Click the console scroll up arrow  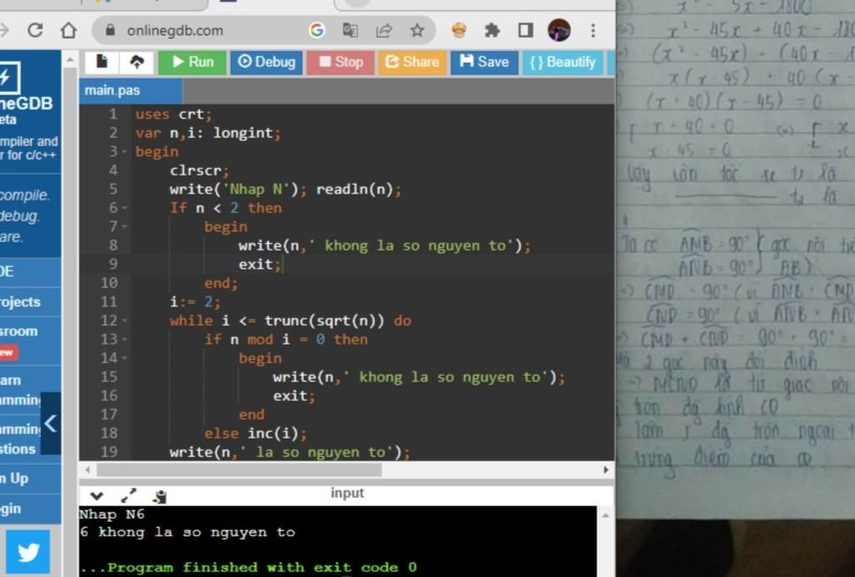pyautogui.click(x=605, y=515)
